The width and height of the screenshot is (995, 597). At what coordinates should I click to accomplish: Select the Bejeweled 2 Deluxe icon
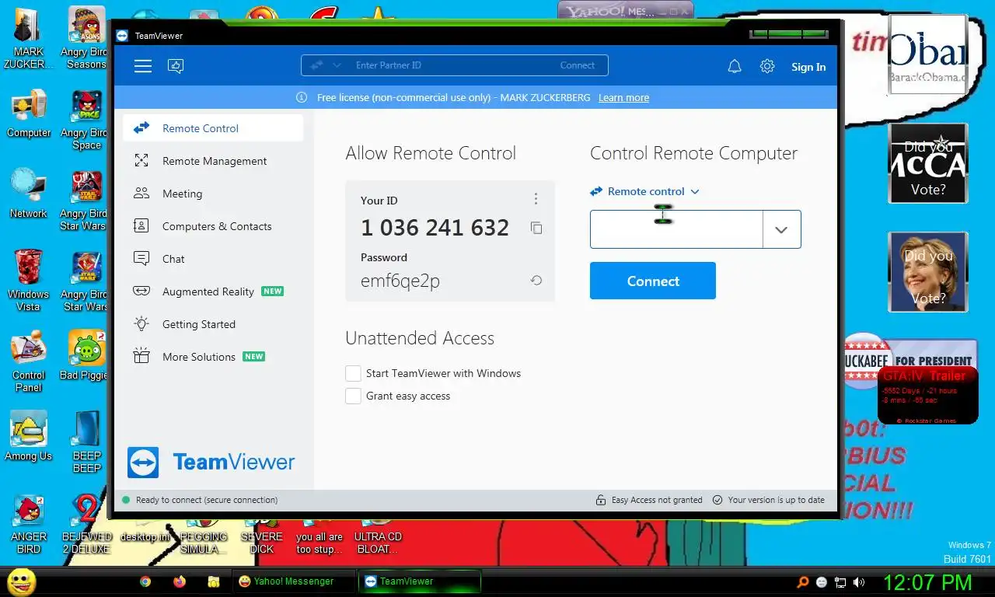[x=86, y=525]
